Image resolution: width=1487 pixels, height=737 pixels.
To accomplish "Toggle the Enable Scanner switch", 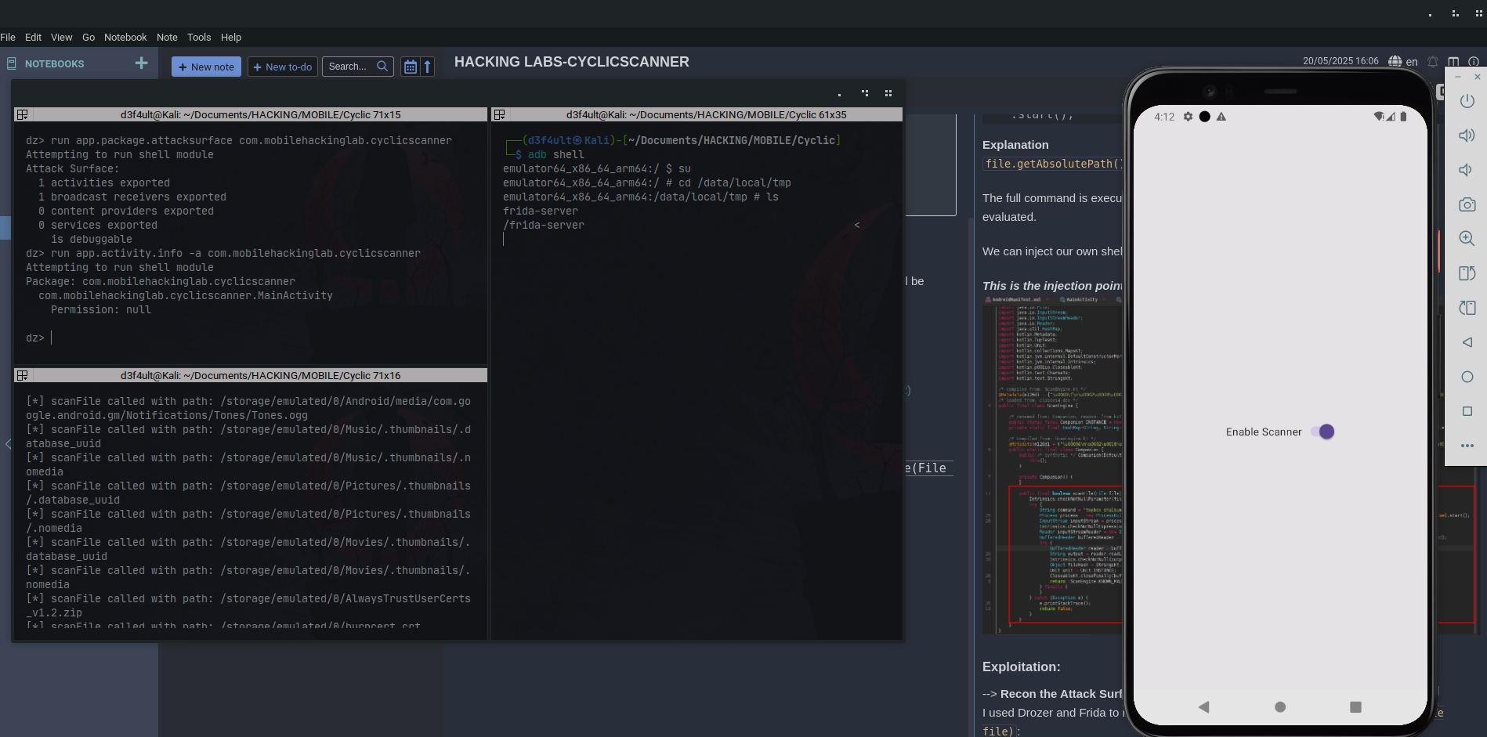I will (x=1323, y=432).
